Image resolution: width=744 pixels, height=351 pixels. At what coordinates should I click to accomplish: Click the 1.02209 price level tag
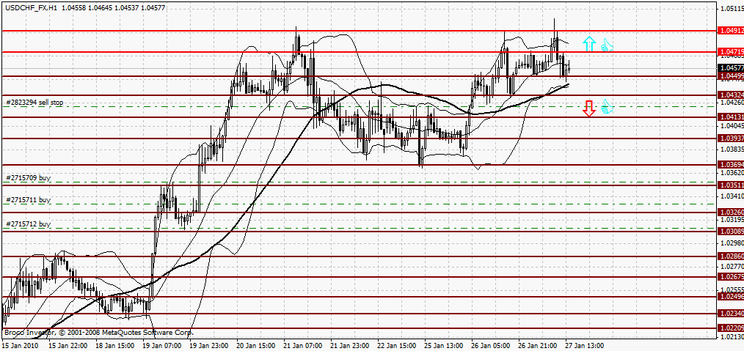(732, 328)
